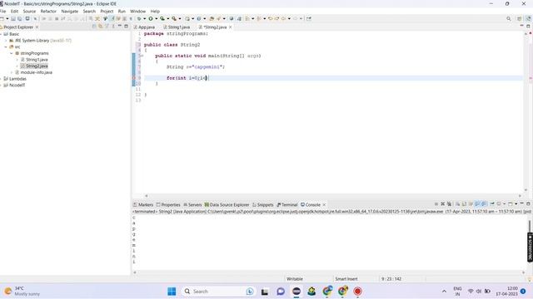The height and width of the screenshot is (299, 533).
Task: Minimize the Project Explorer view
Action: [x=120, y=26]
